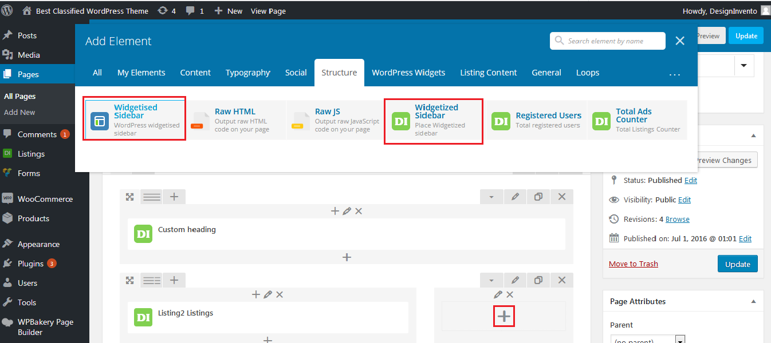
Task: Open the General tab
Action: click(546, 73)
